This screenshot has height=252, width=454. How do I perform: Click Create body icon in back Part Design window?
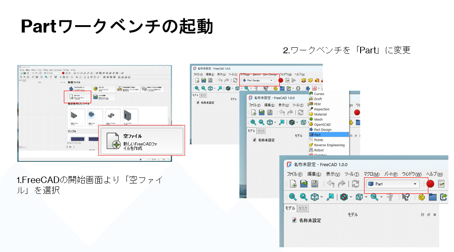click(308, 88)
